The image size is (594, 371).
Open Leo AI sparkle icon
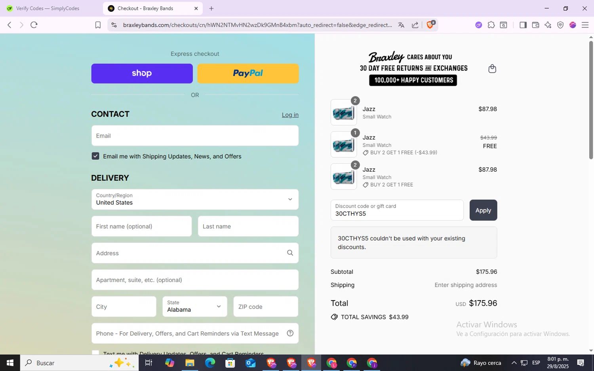[x=548, y=25]
